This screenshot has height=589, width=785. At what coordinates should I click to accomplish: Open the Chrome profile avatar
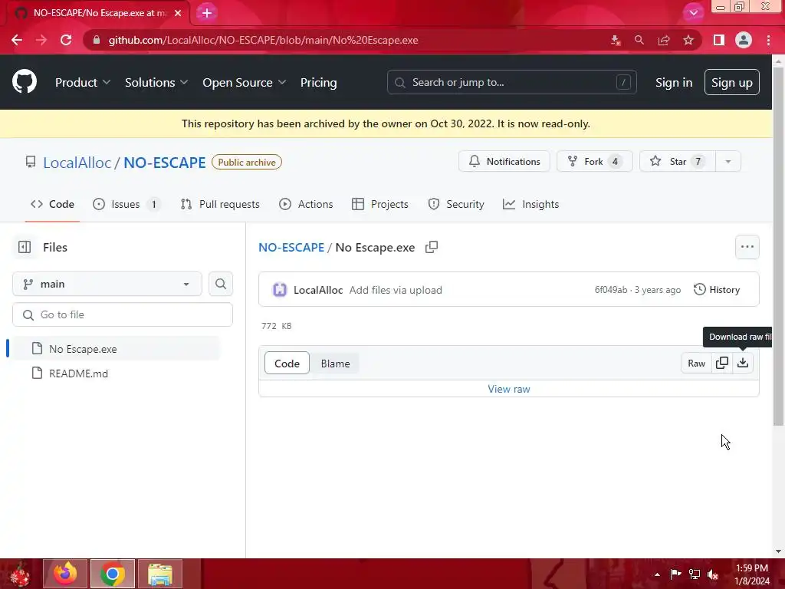pyautogui.click(x=744, y=40)
